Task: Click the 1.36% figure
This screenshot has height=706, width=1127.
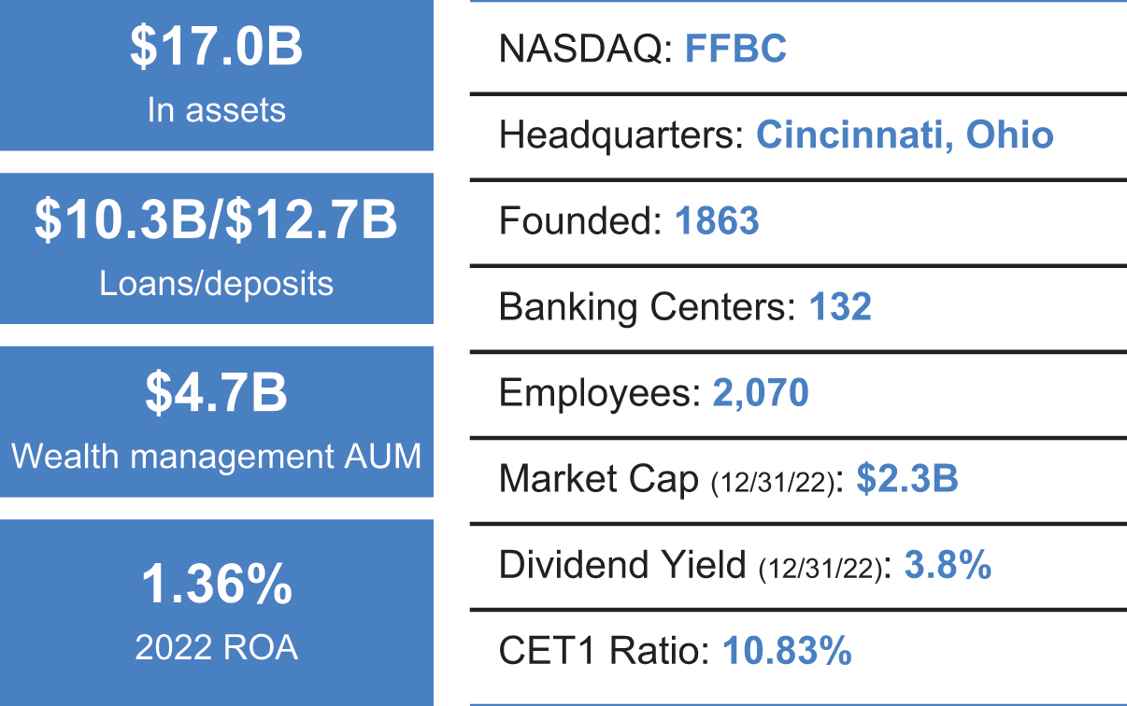Action: [x=216, y=586]
